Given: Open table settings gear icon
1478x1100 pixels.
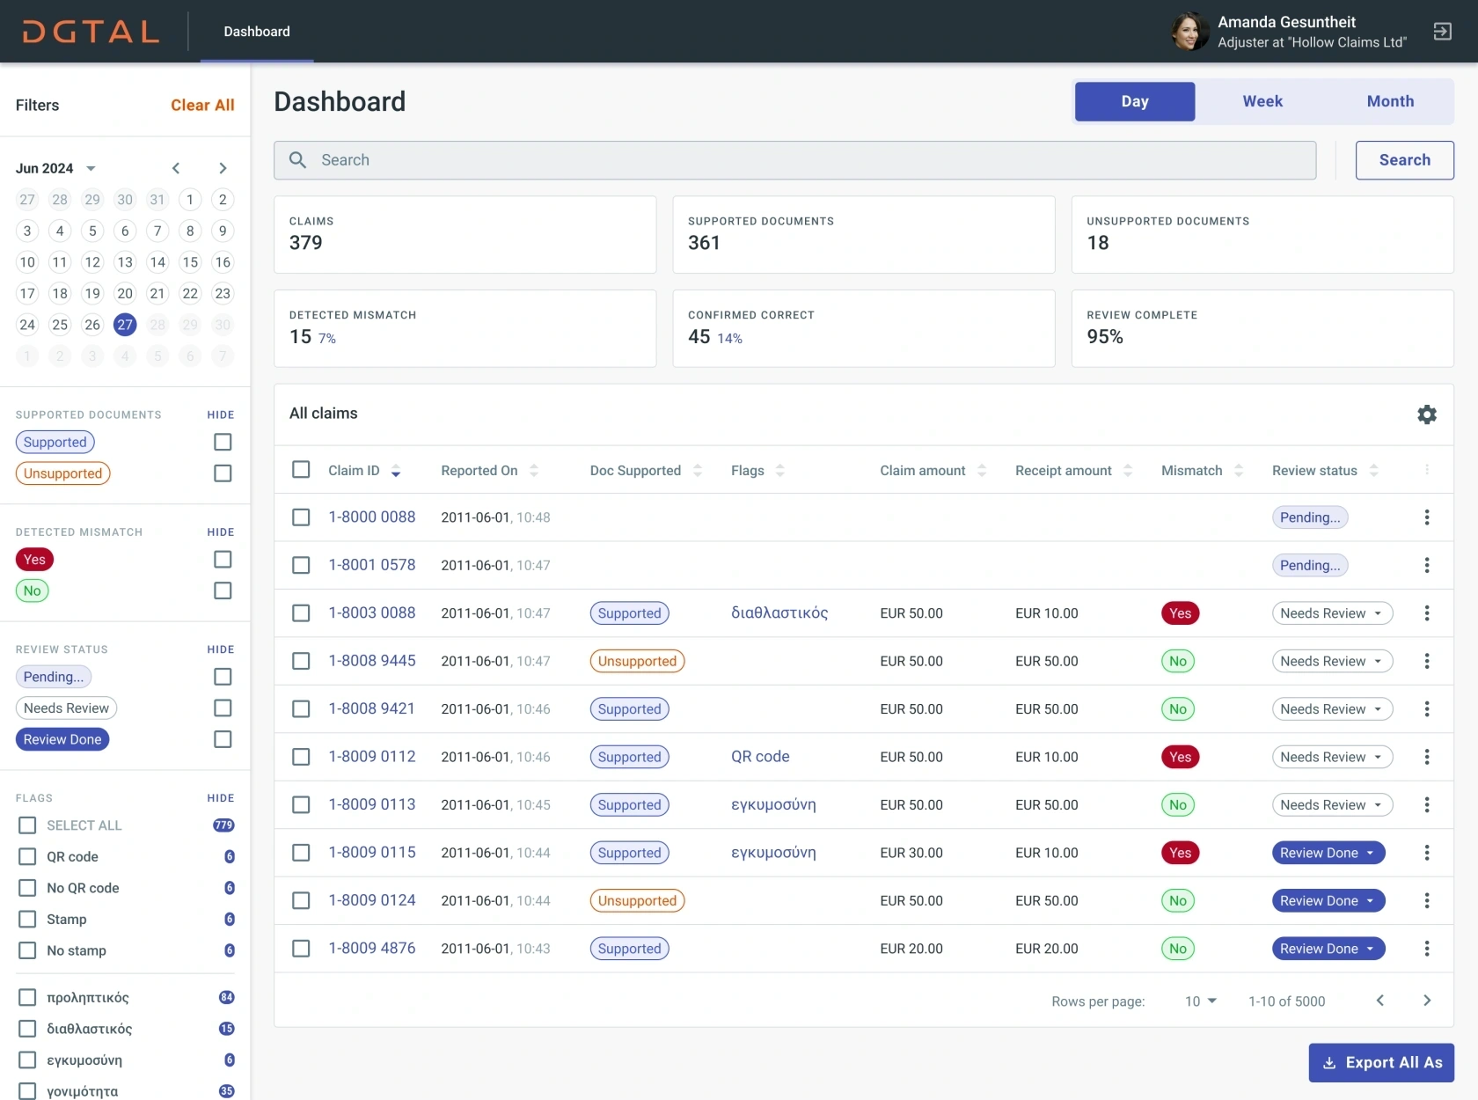Looking at the screenshot, I should coord(1426,414).
